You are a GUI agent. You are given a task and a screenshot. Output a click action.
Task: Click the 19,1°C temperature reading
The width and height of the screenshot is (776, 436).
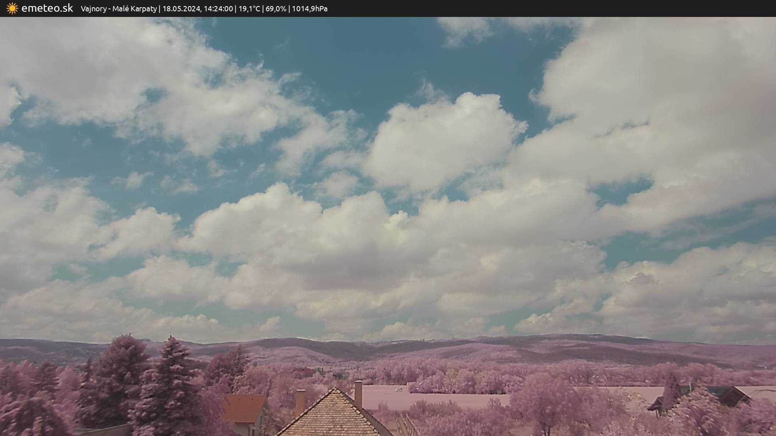tap(249, 9)
